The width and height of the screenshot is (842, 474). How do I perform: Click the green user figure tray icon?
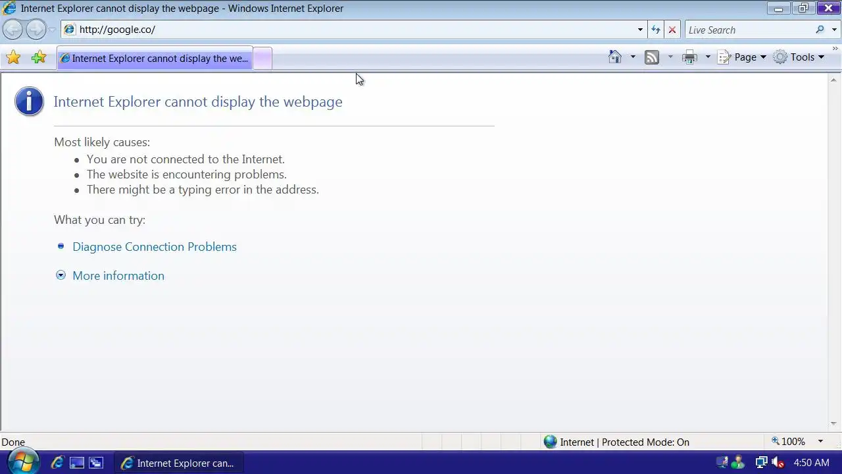[x=738, y=463]
